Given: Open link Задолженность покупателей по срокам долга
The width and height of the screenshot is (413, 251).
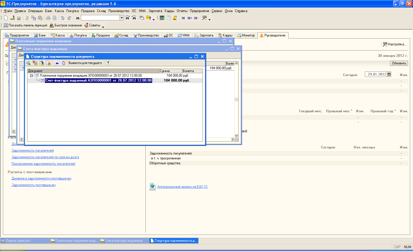Looking at the screenshot, I should tap(45, 157).
